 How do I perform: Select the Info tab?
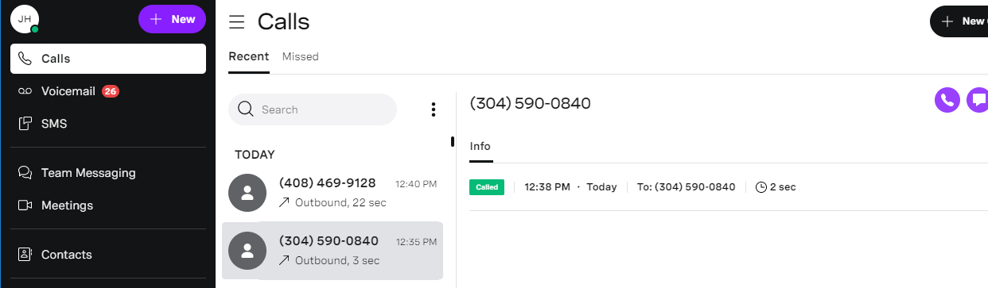[480, 146]
